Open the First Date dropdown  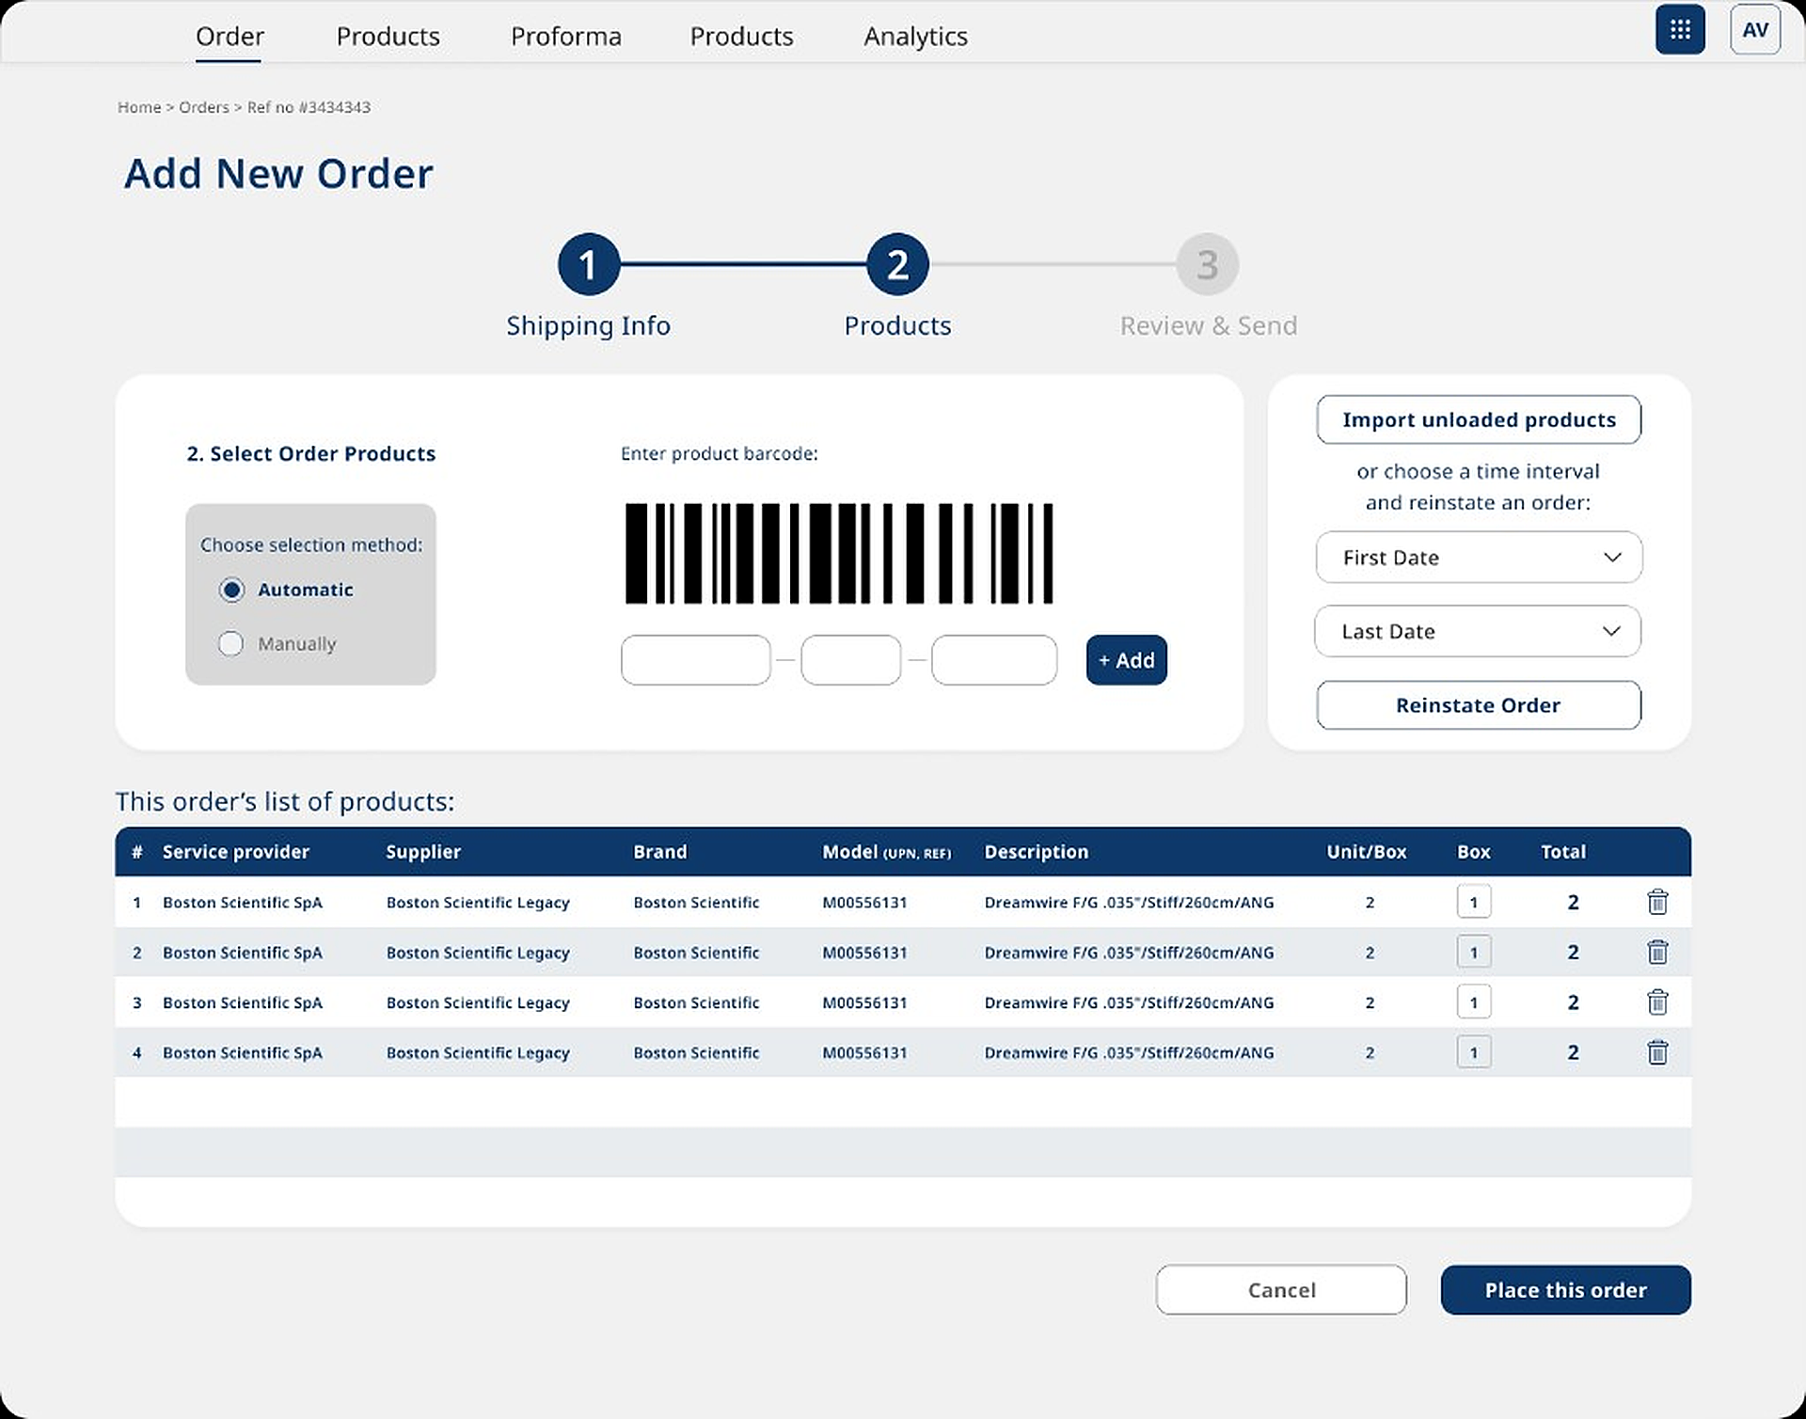(x=1479, y=558)
